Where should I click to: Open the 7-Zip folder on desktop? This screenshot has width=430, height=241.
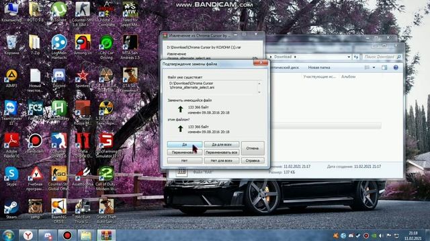[35, 45]
